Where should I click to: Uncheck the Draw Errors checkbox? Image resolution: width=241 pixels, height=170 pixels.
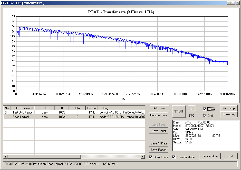151,157
